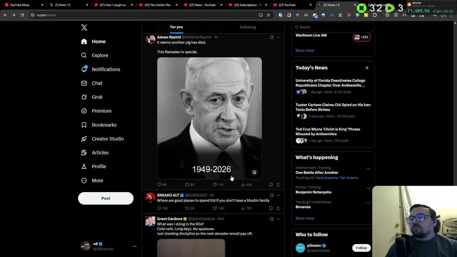Open more options on SNEAKO ALT's post
The width and height of the screenshot is (457, 257).
pos(278,195)
